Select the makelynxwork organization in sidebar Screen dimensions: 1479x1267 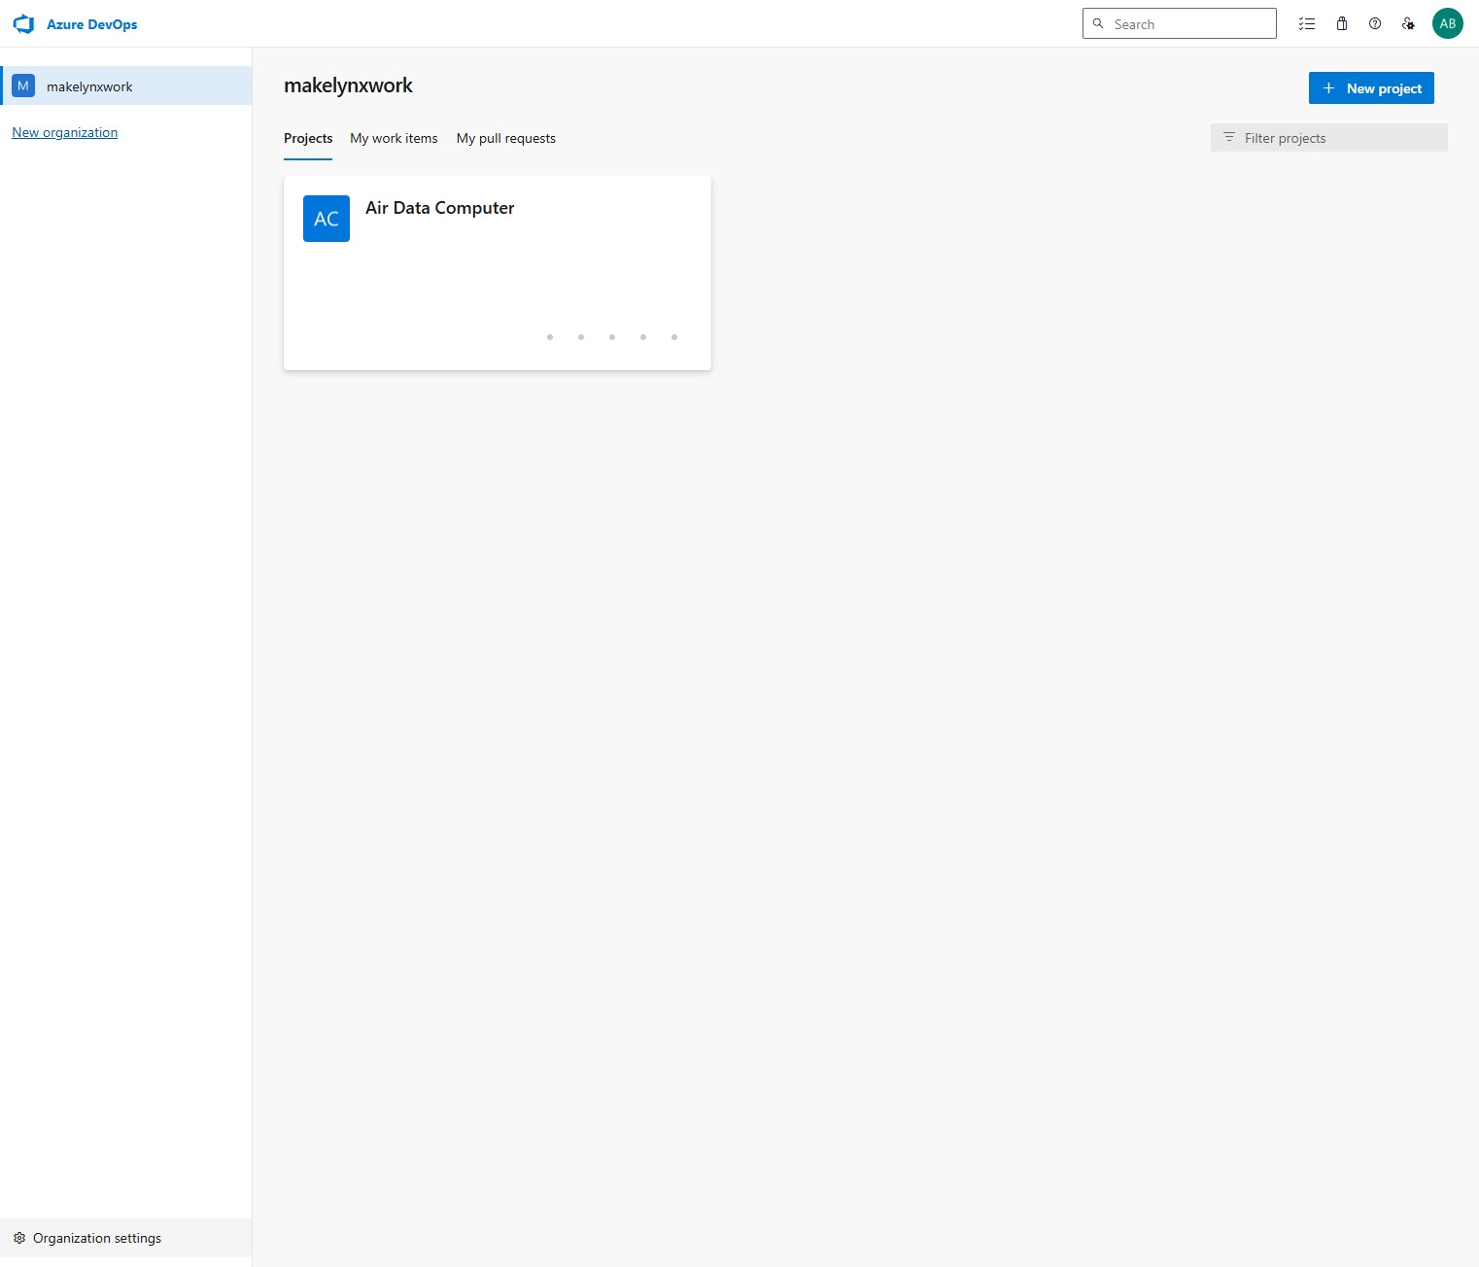click(126, 86)
